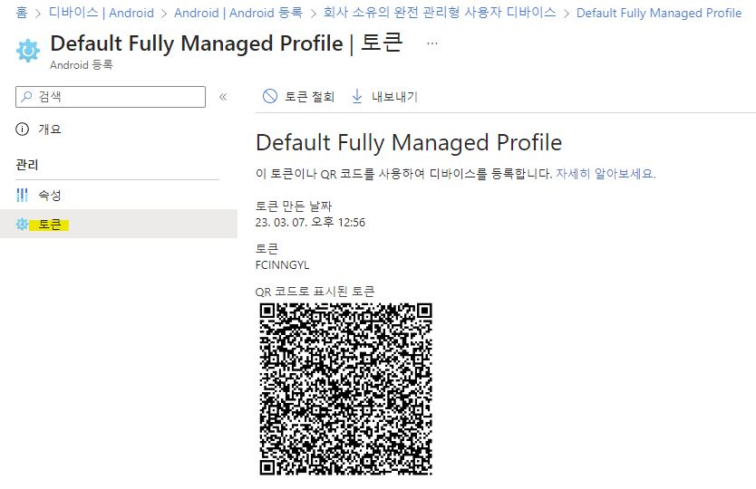Click the gear profile icon beside title

tap(28, 50)
